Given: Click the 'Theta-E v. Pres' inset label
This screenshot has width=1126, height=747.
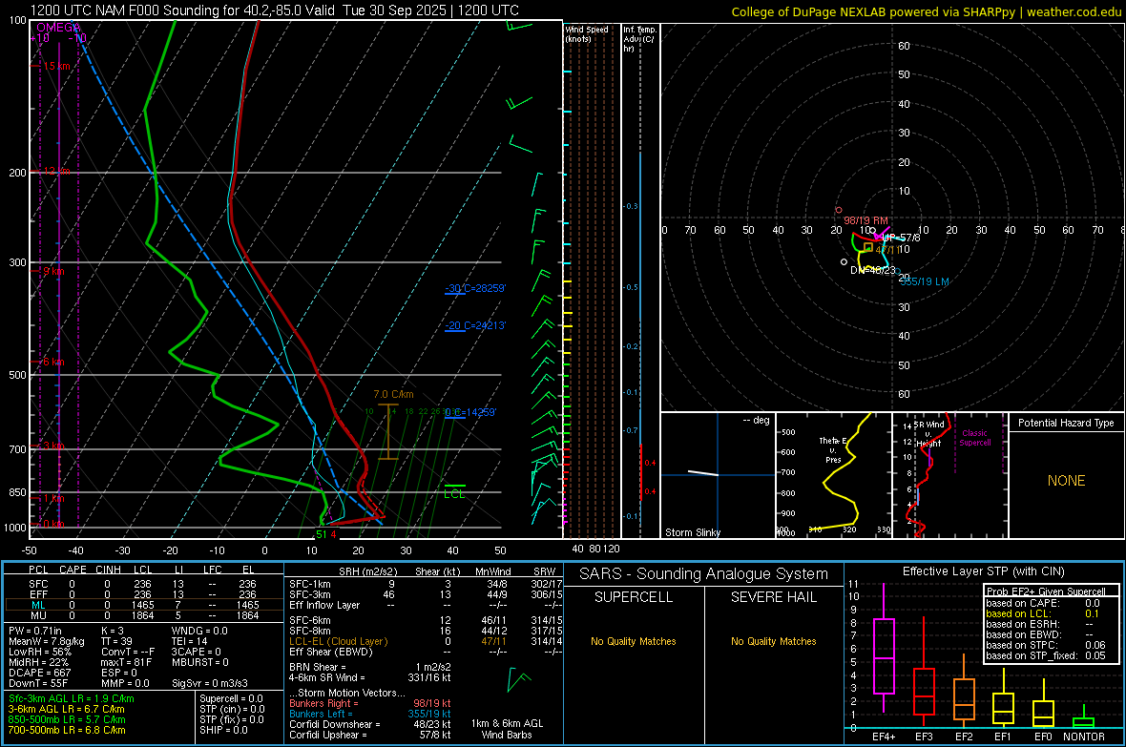Looking at the screenshot, I should click(x=833, y=449).
